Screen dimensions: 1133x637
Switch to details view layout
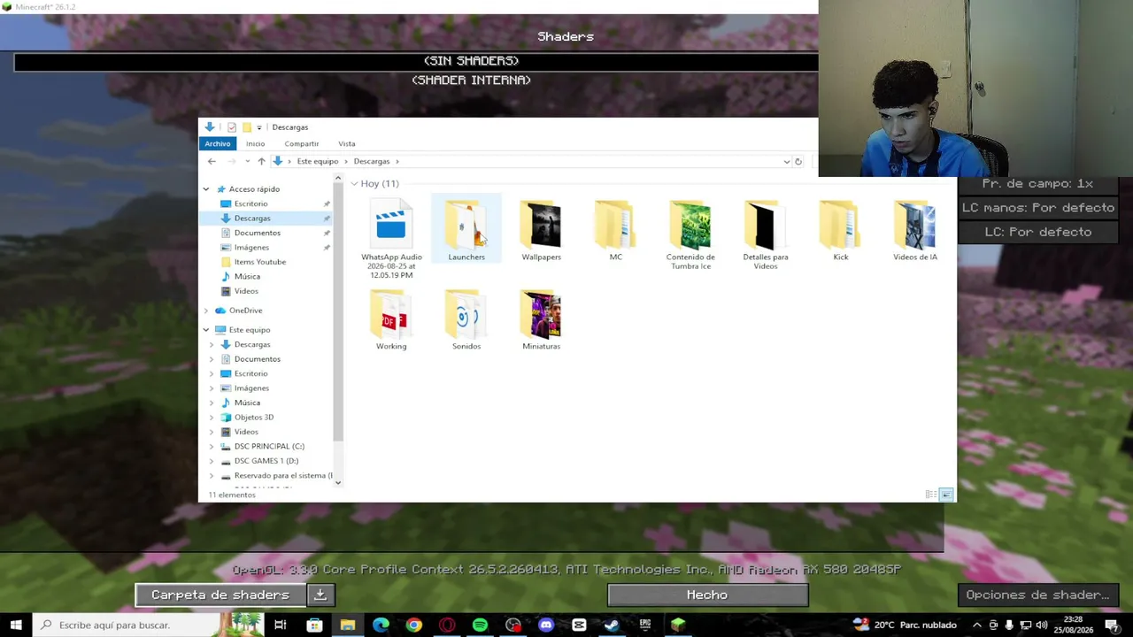point(930,495)
